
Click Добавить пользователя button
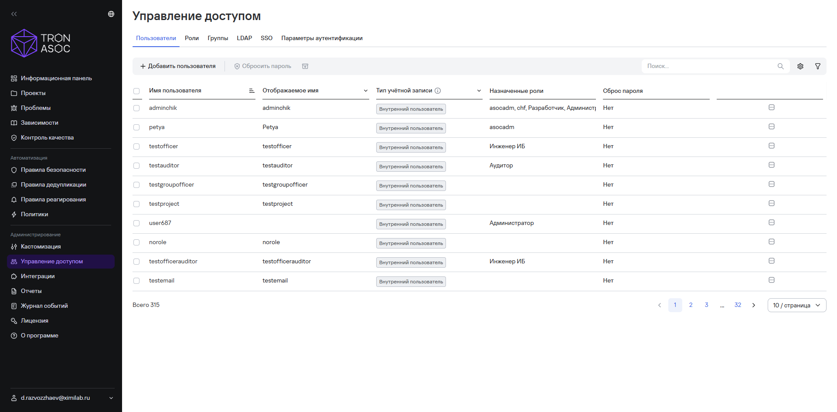click(x=178, y=66)
